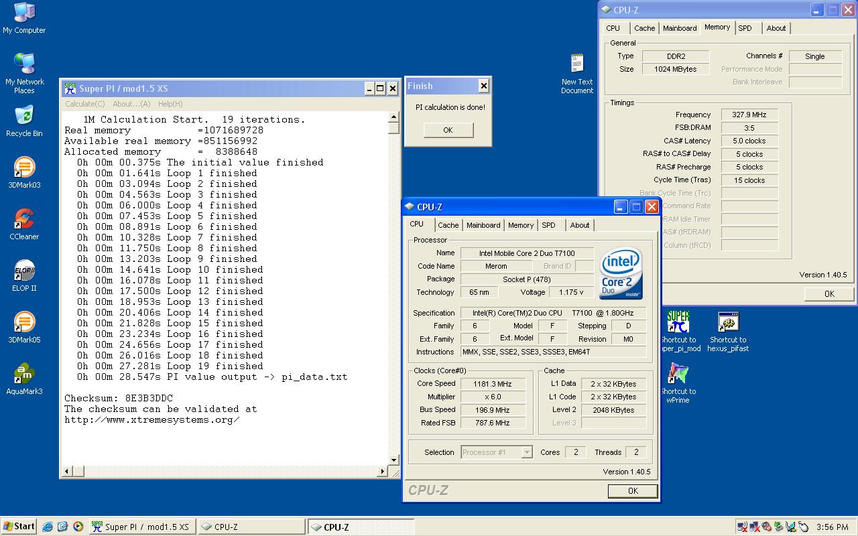Switch to Super PI taskbar button
This screenshot has height=536, width=858.
(x=142, y=527)
